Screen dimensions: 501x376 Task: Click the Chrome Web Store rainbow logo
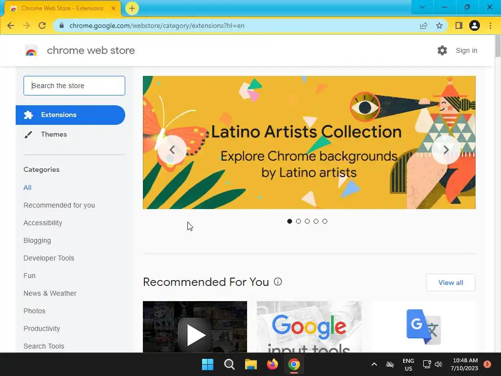coord(31,50)
